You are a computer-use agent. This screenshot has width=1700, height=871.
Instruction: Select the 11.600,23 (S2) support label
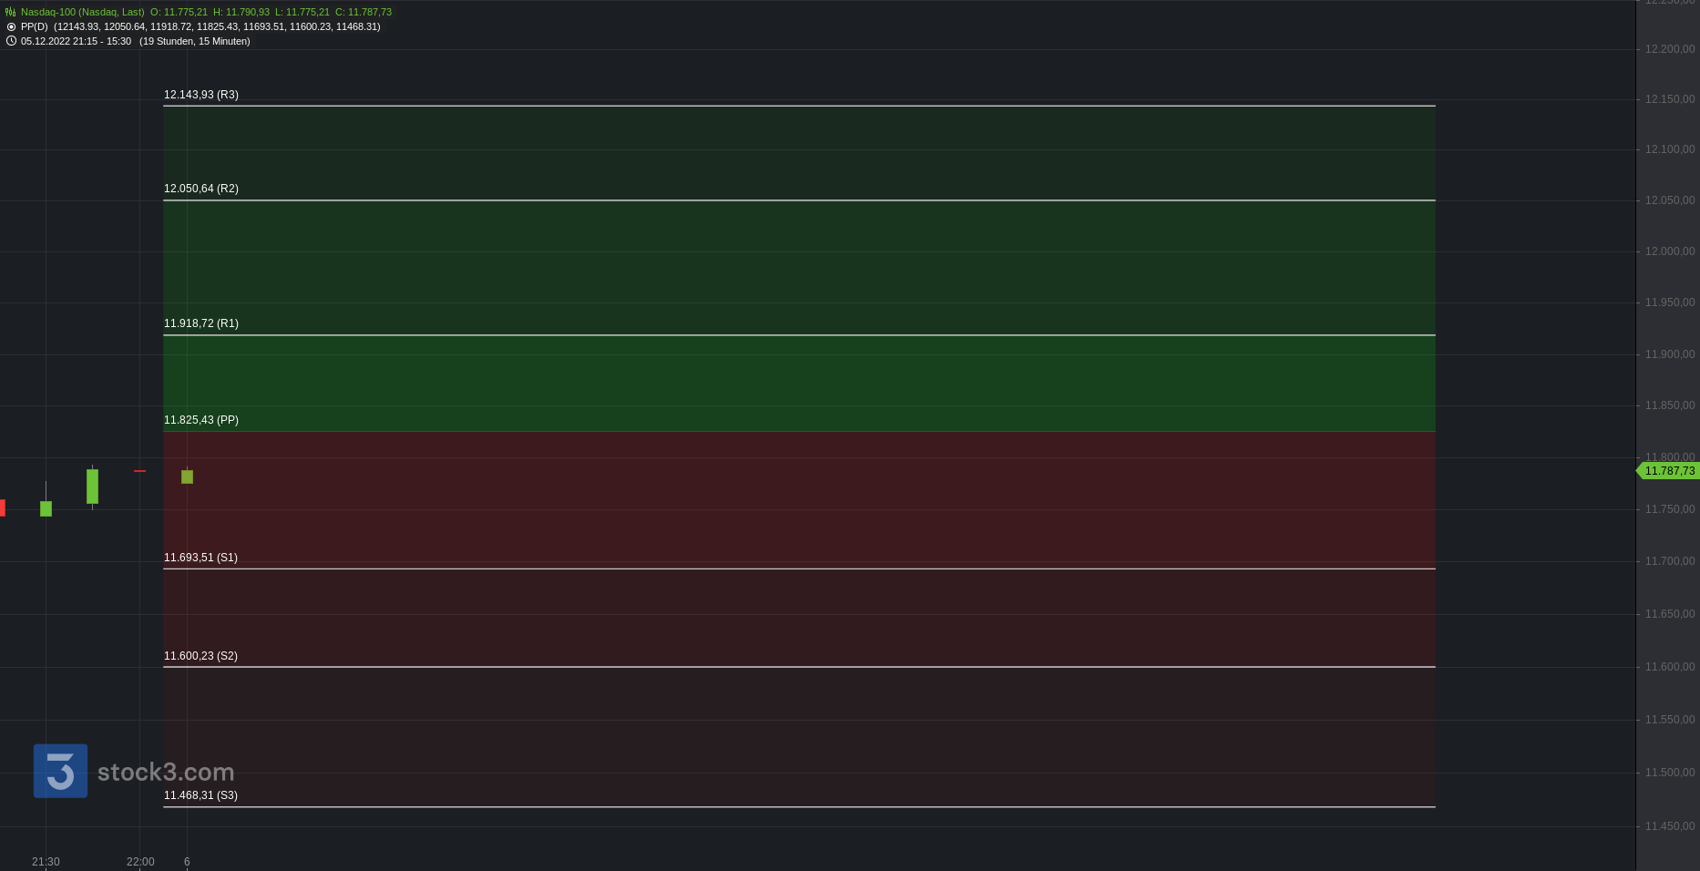(200, 656)
